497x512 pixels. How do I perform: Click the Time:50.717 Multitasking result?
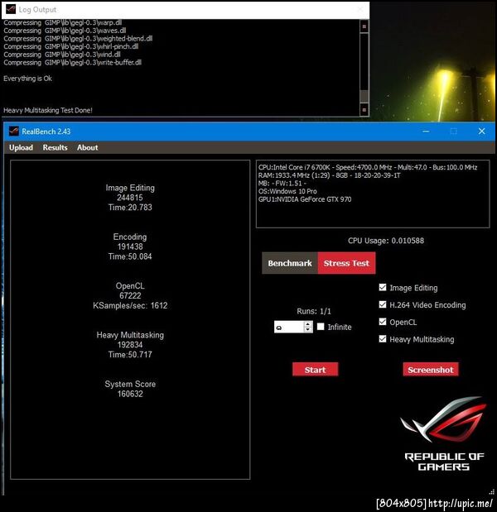coord(130,355)
